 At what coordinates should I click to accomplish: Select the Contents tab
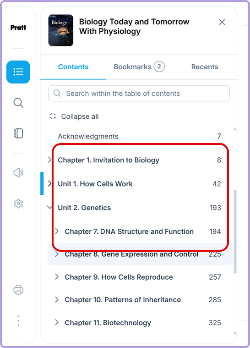pos(73,67)
